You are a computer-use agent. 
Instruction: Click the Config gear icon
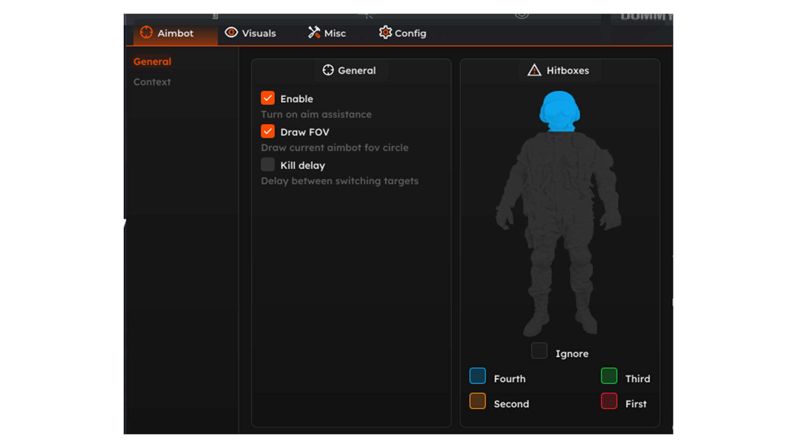coord(385,32)
